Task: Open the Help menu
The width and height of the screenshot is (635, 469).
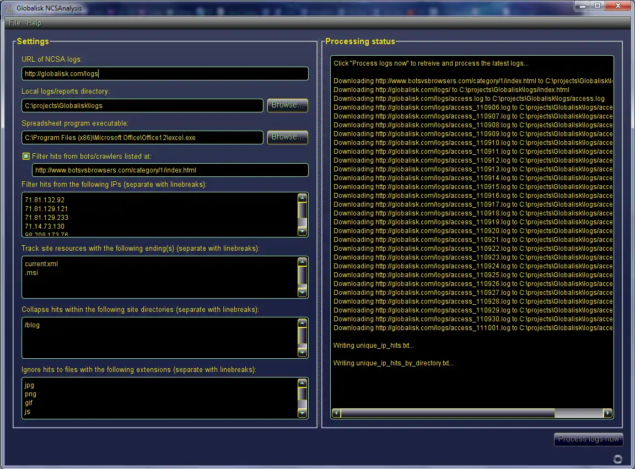Action: pos(34,23)
